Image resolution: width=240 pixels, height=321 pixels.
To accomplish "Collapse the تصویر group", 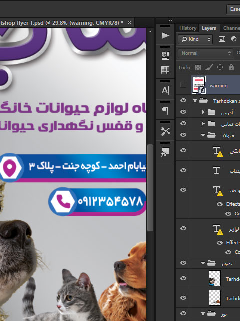I will pos(203,263).
